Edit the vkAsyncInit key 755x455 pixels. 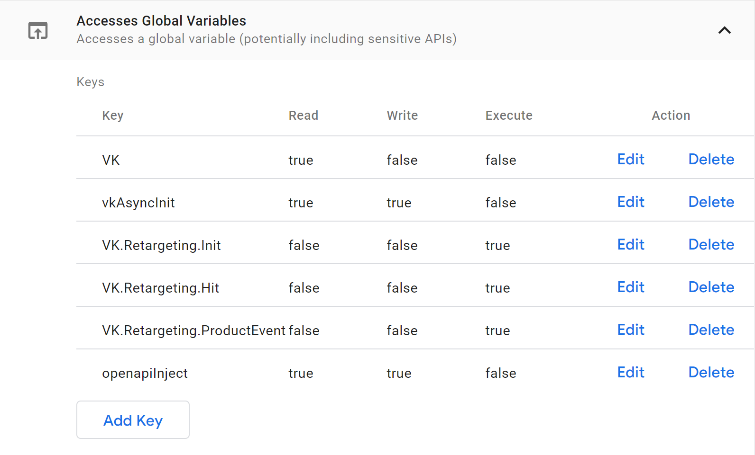(630, 202)
